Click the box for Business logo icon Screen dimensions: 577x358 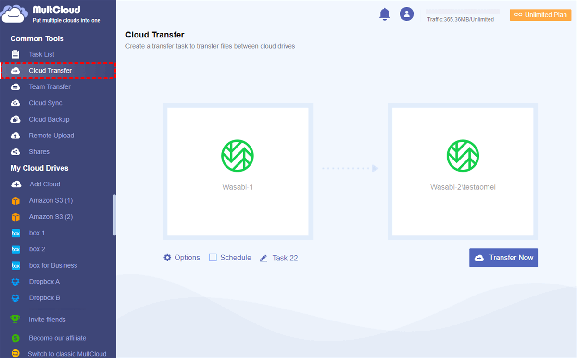[16, 266]
